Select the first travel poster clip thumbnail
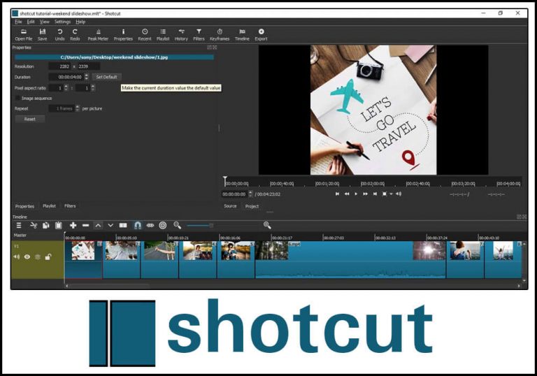 coord(83,250)
